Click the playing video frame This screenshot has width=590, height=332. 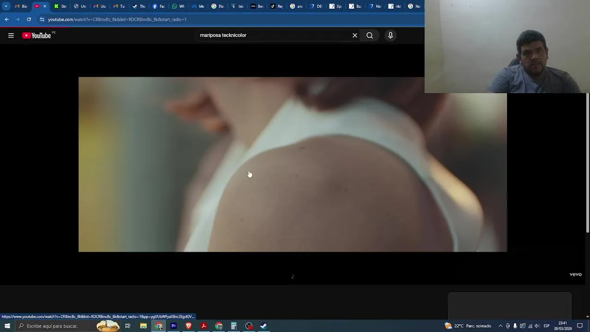[293, 164]
